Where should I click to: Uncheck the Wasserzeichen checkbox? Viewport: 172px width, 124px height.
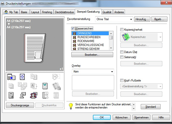pyautogui.click(x=73, y=28)
